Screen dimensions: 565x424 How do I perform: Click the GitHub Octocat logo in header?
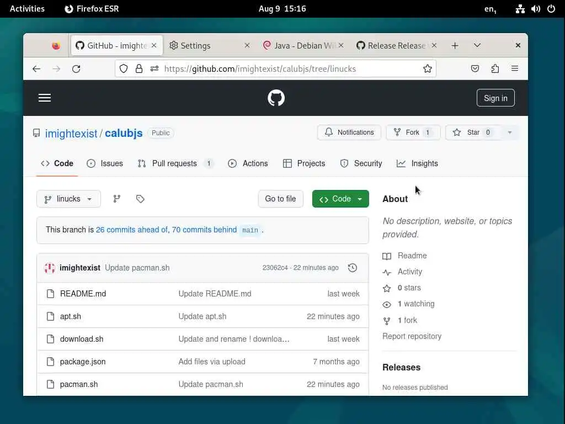tap(276, 98)
